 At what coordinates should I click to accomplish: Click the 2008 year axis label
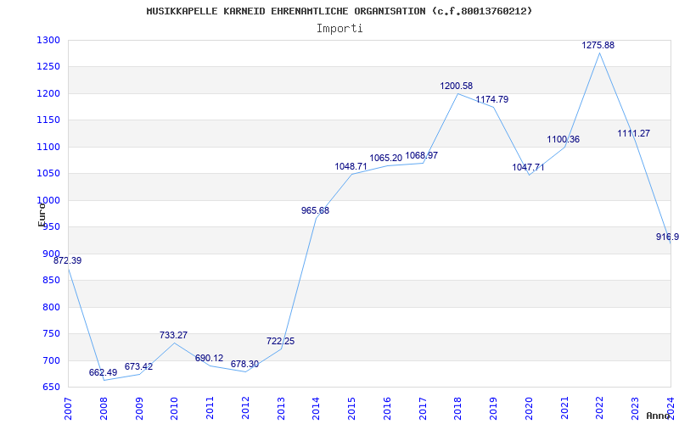tap(104, 410)
